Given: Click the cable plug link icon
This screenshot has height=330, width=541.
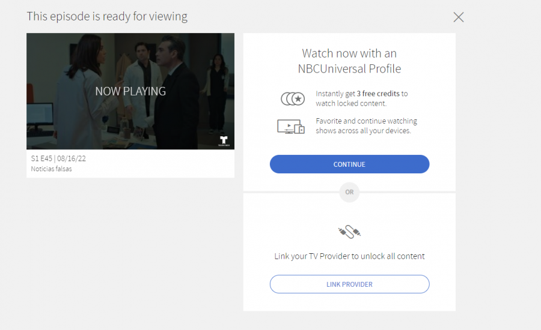Looking at the screenshot, I should click(x=349, y=232).
